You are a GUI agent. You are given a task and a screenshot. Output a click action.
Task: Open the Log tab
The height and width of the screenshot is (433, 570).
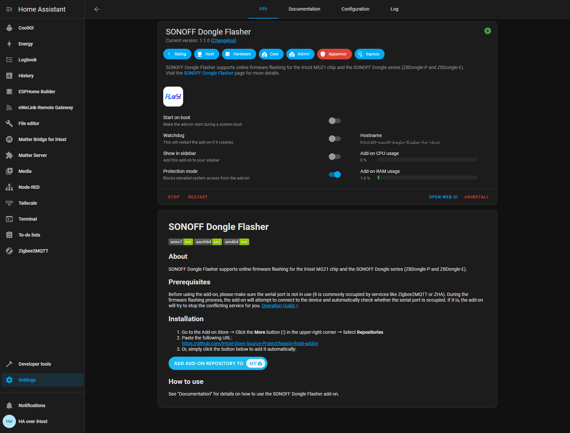[x=394, y=9]
